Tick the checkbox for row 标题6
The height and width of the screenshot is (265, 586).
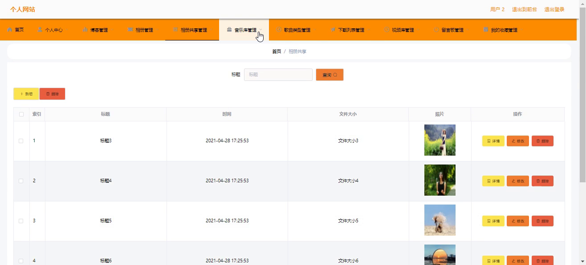(21, 261)
